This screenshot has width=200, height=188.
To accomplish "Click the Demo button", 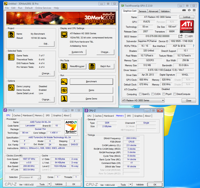I will (x=91, y=90).
